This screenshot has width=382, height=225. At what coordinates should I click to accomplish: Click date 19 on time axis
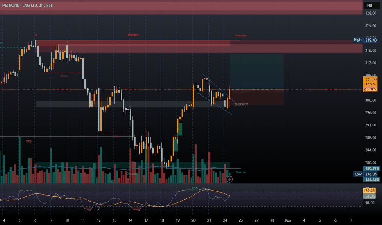point(177,220)
